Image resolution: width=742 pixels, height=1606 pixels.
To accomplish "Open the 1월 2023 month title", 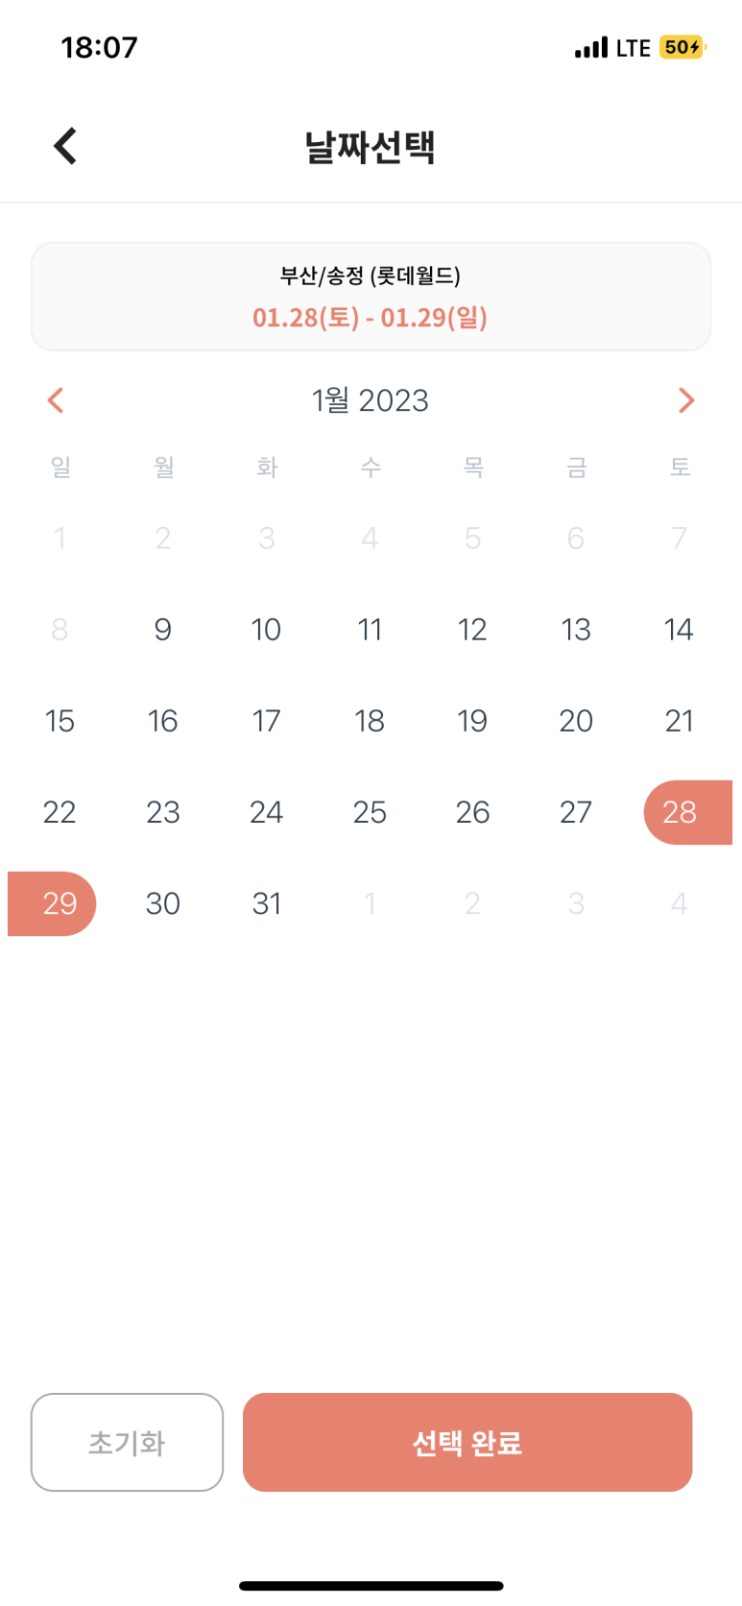I will (x=371, y=400).
